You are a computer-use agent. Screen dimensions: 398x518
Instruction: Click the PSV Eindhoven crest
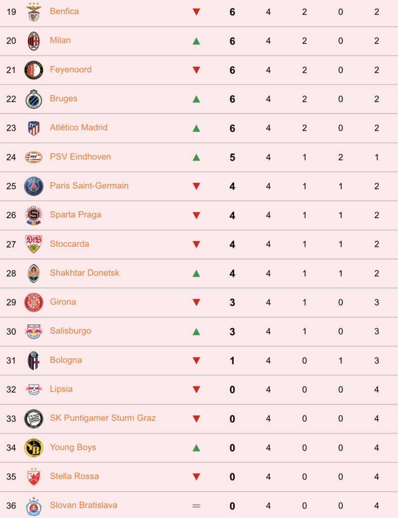tap(34, 157)
